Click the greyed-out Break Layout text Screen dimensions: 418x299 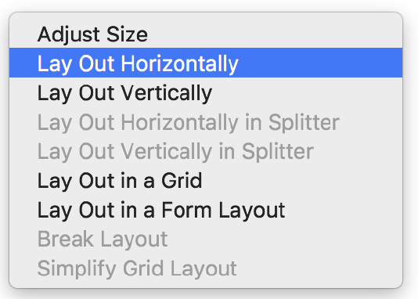click(x=103, y=239)
